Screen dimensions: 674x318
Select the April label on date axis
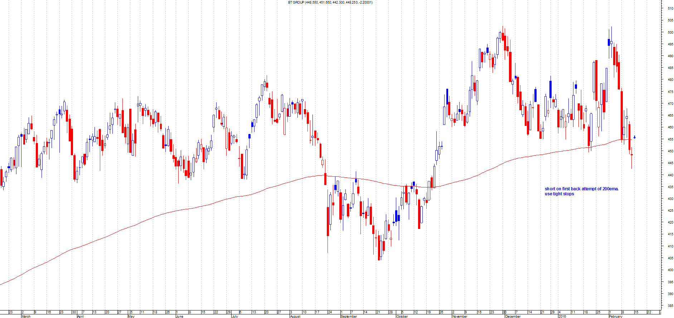point(81,316)
